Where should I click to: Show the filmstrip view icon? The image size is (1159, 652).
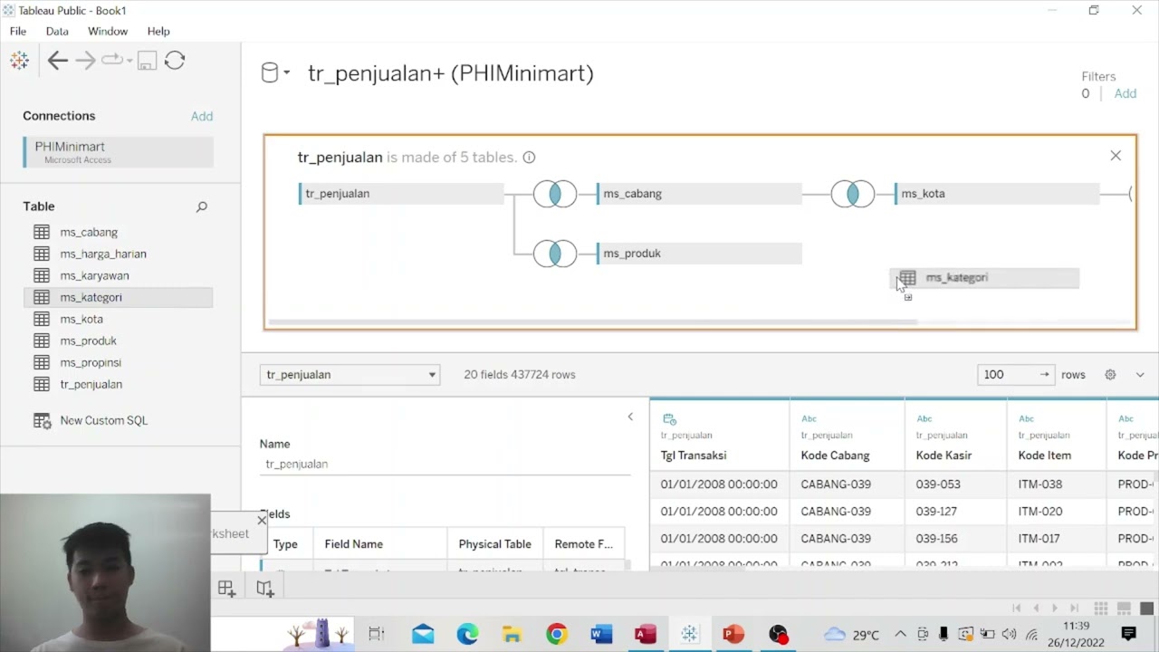(1124, 609)
